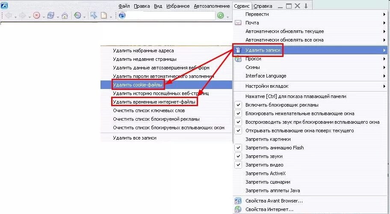Toggle Запретить видео checkbox
This screenshot has height=214, width=390.
[238, 165]
